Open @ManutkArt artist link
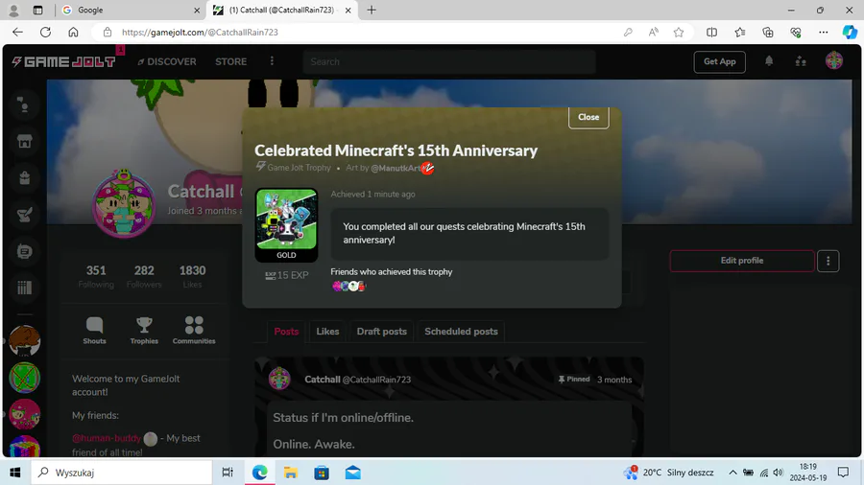The image size is (864, 485). coord(396,169)
